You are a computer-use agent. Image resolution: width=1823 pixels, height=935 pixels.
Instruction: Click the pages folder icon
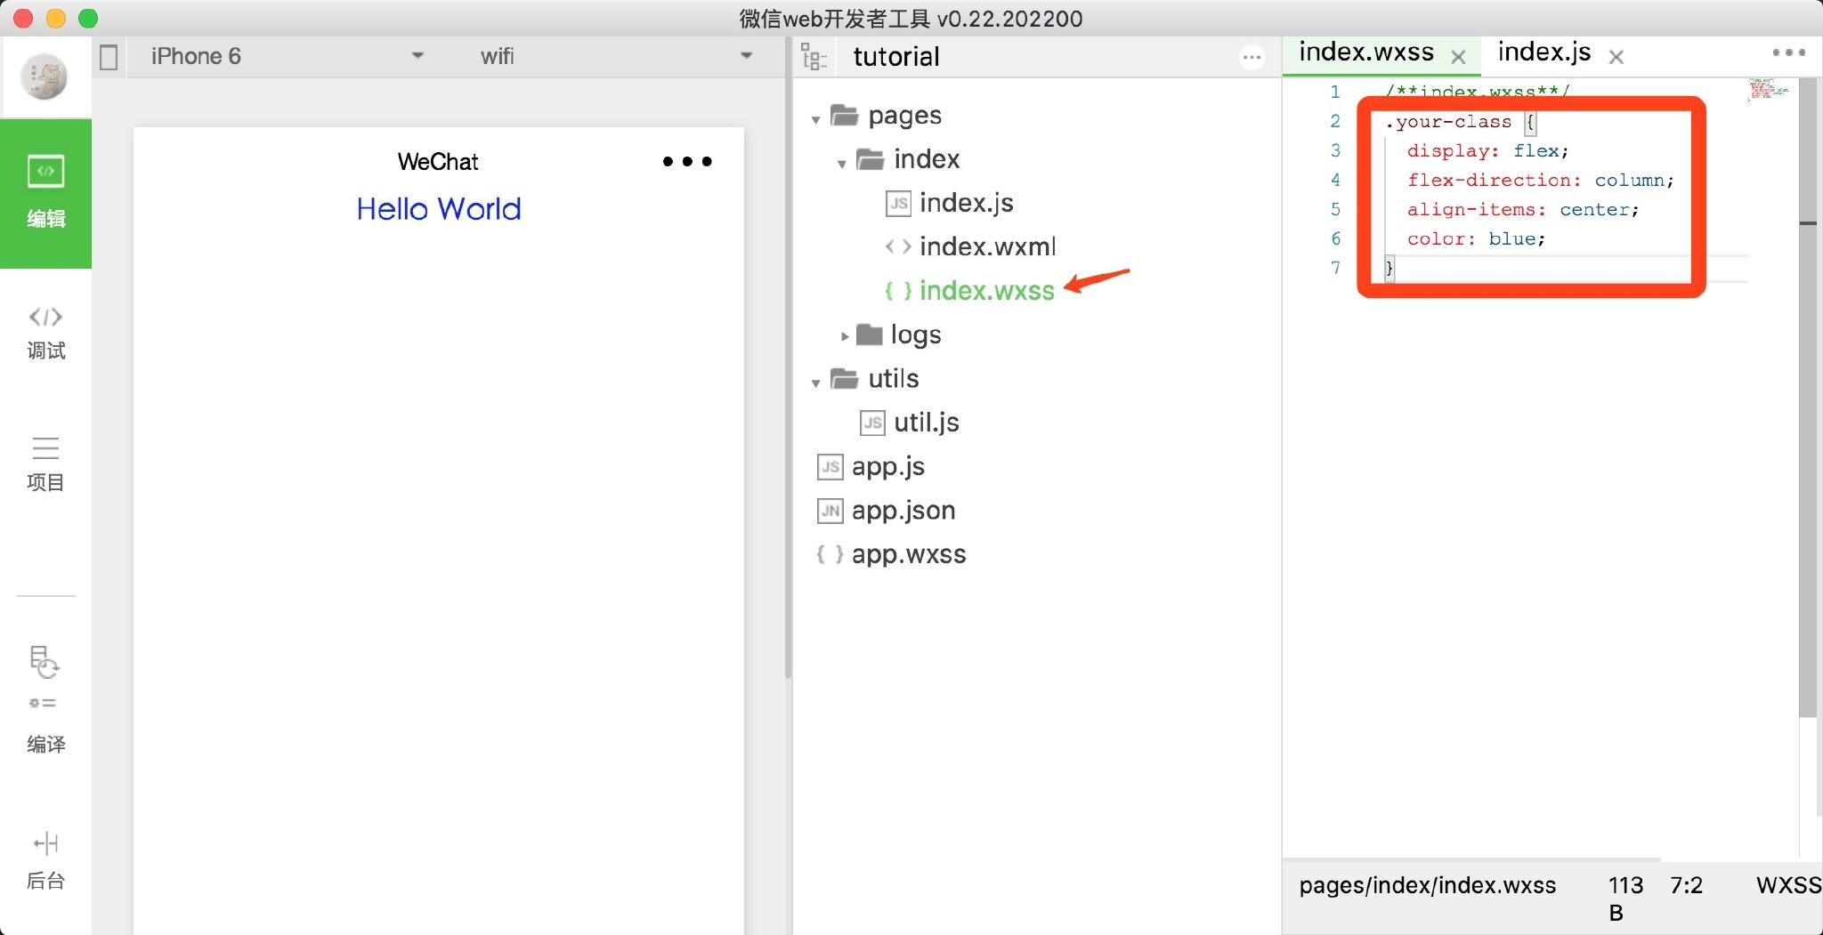(x=844, y=115)
